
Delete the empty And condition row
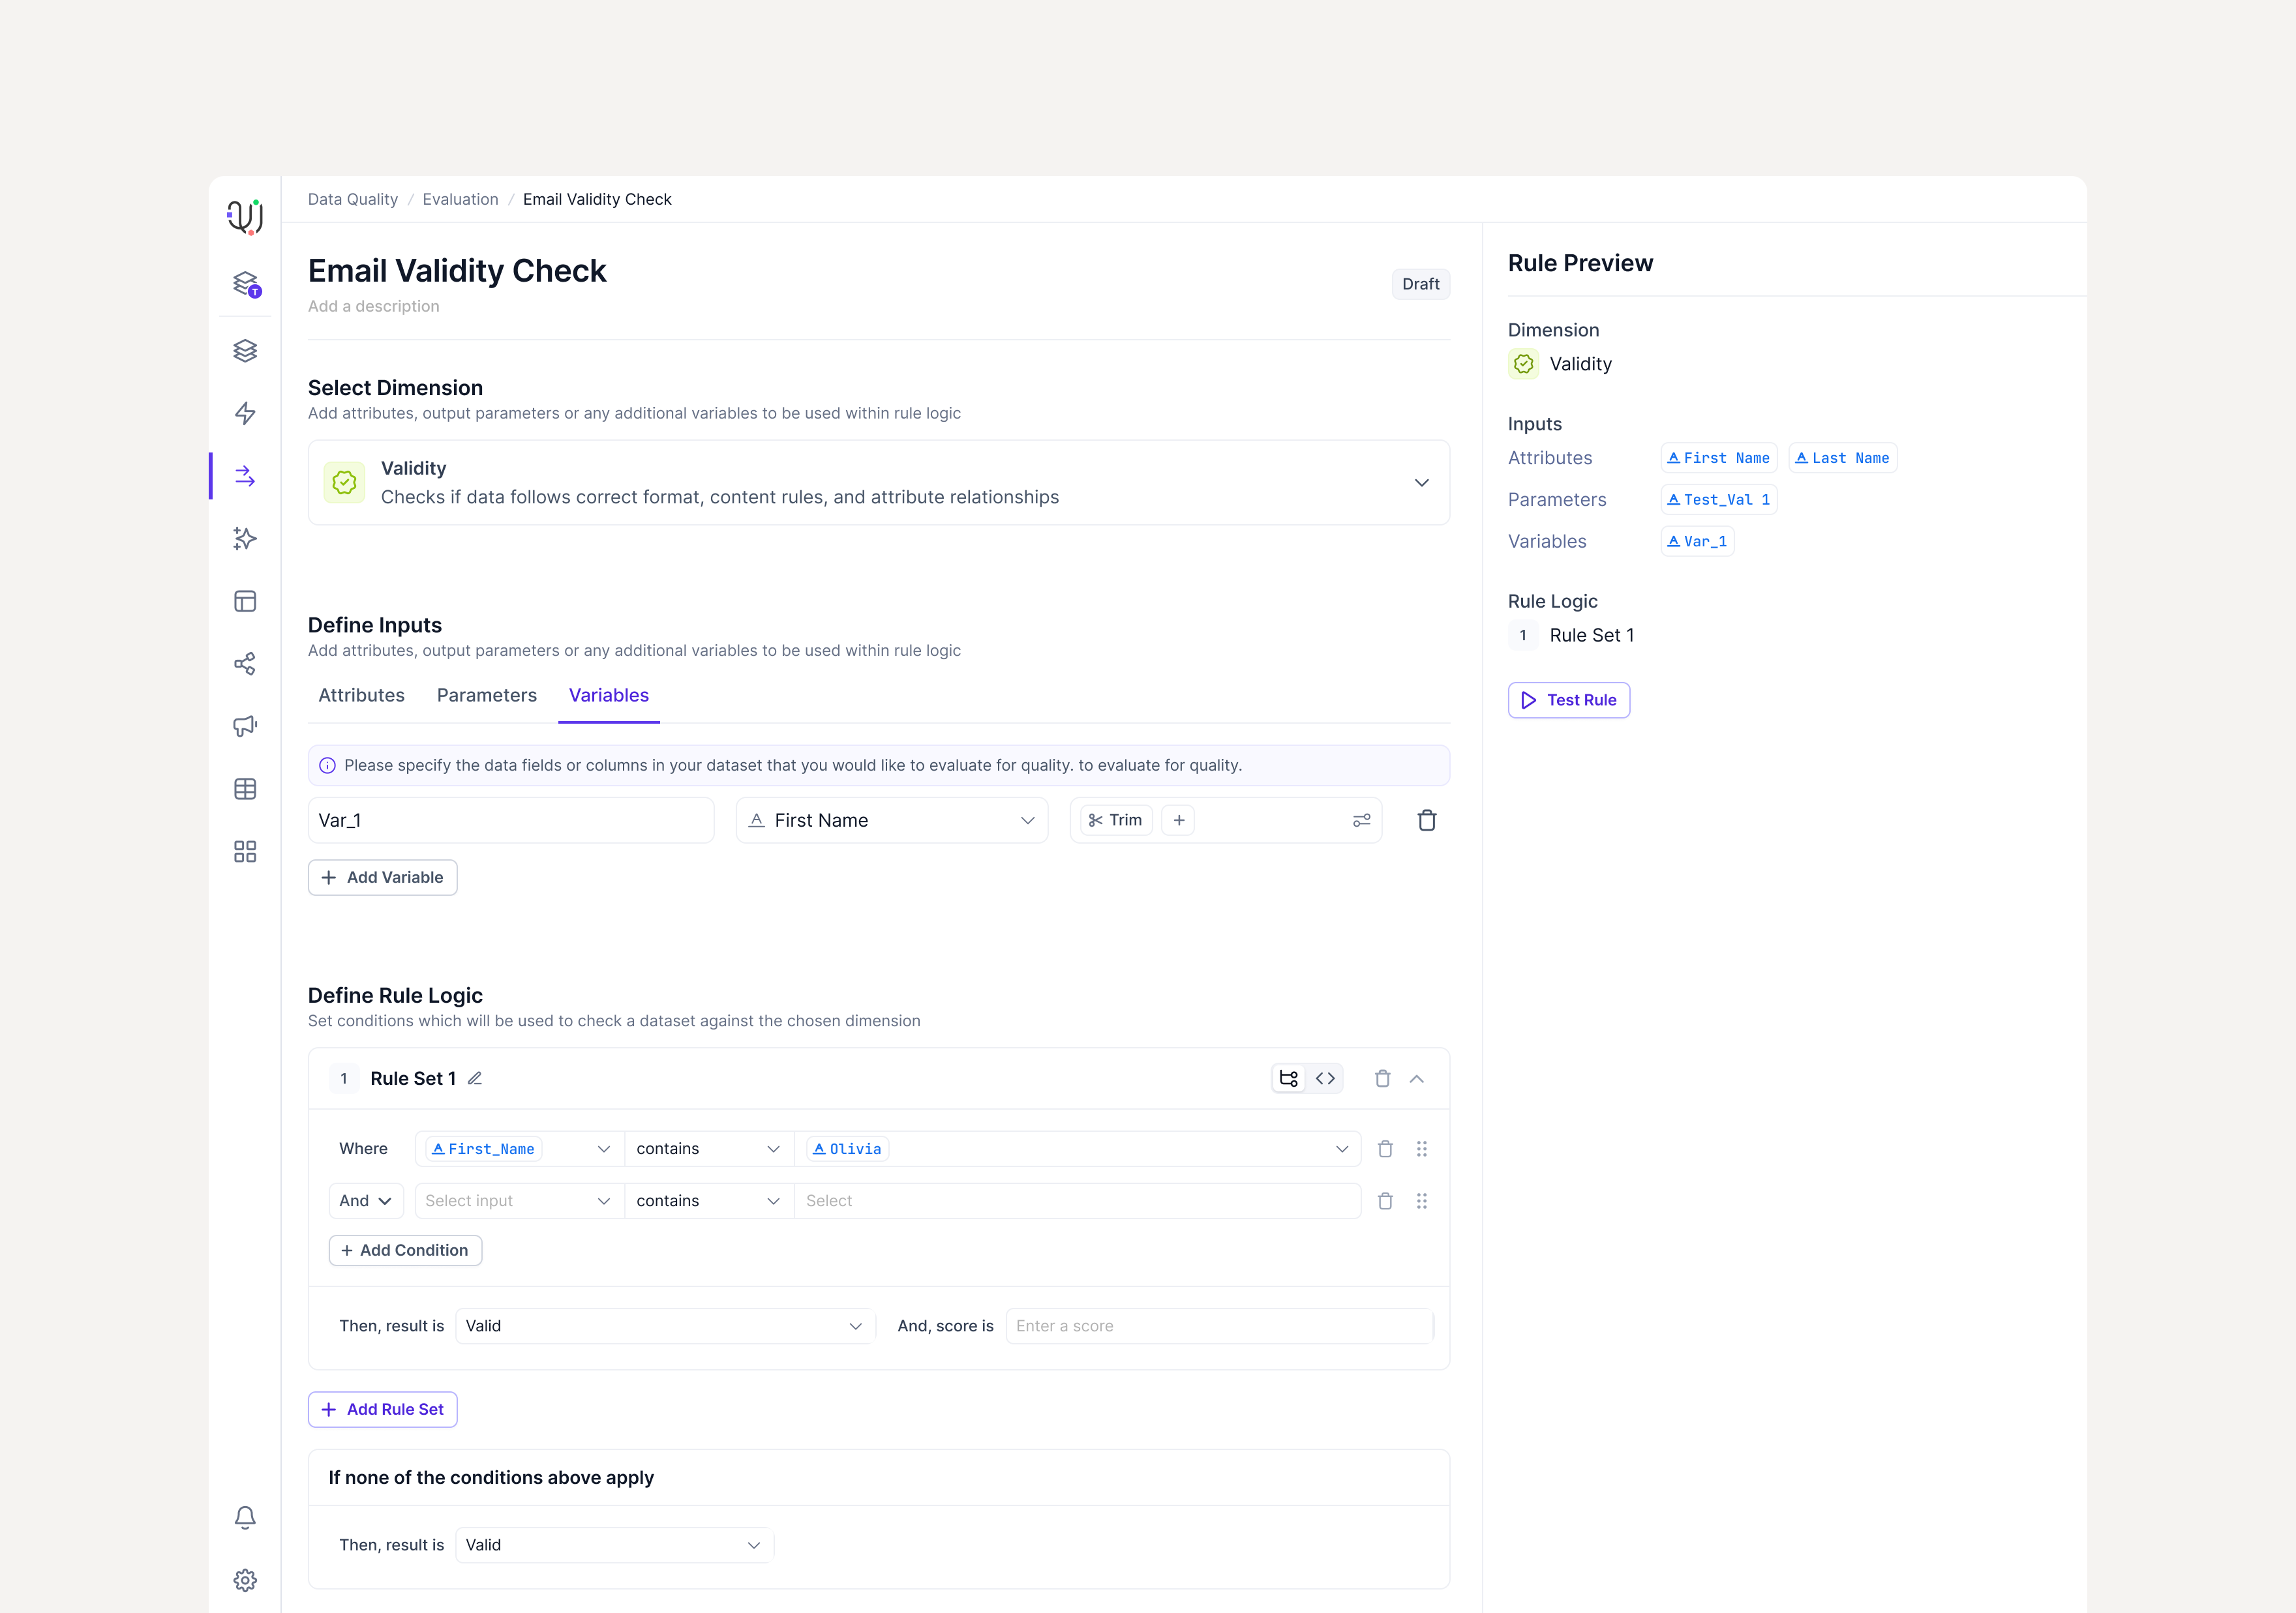coord(1385,1201)
